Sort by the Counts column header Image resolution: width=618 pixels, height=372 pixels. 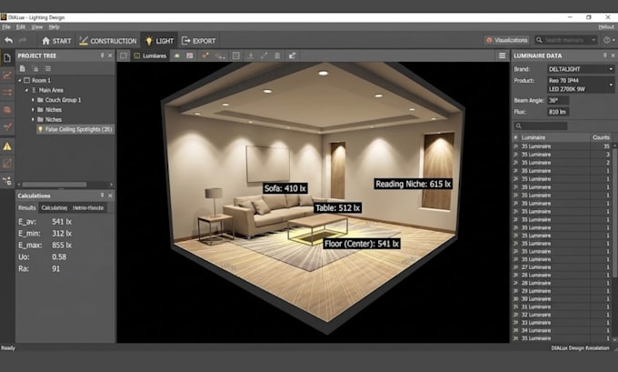click(601, 137)
